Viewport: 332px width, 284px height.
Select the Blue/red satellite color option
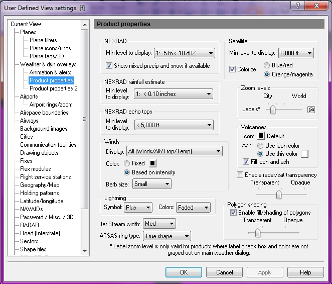[x=267, y=65]
